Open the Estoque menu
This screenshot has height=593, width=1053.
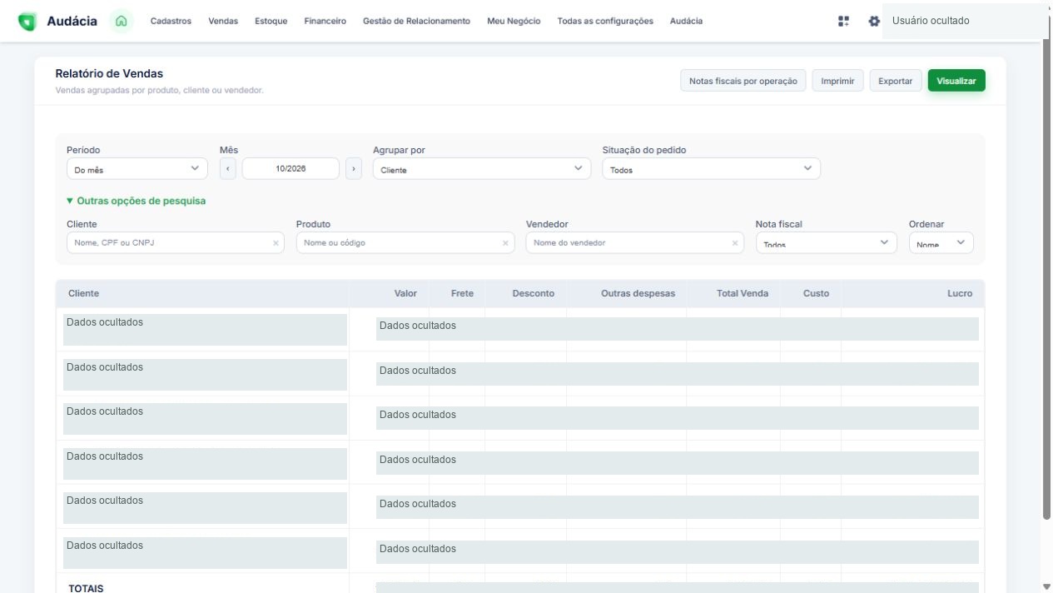pyautogui.click(x=271, y=21)
